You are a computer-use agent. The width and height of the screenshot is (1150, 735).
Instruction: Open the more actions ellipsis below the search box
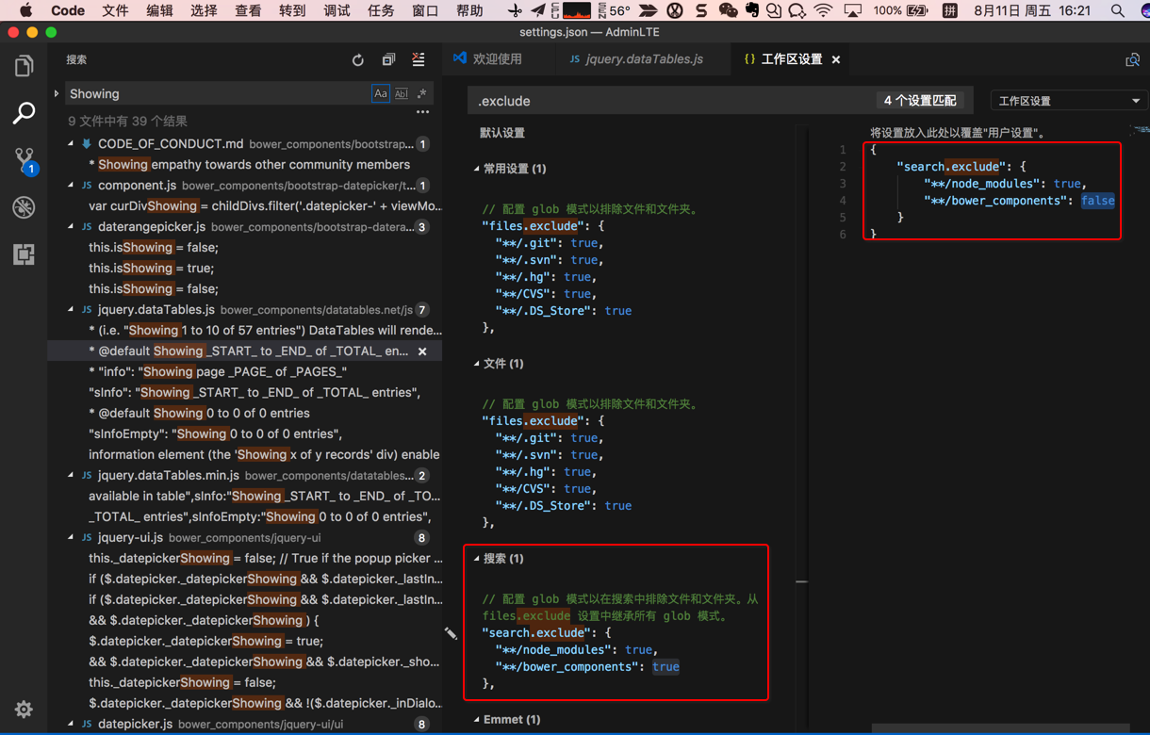point(422,111)
